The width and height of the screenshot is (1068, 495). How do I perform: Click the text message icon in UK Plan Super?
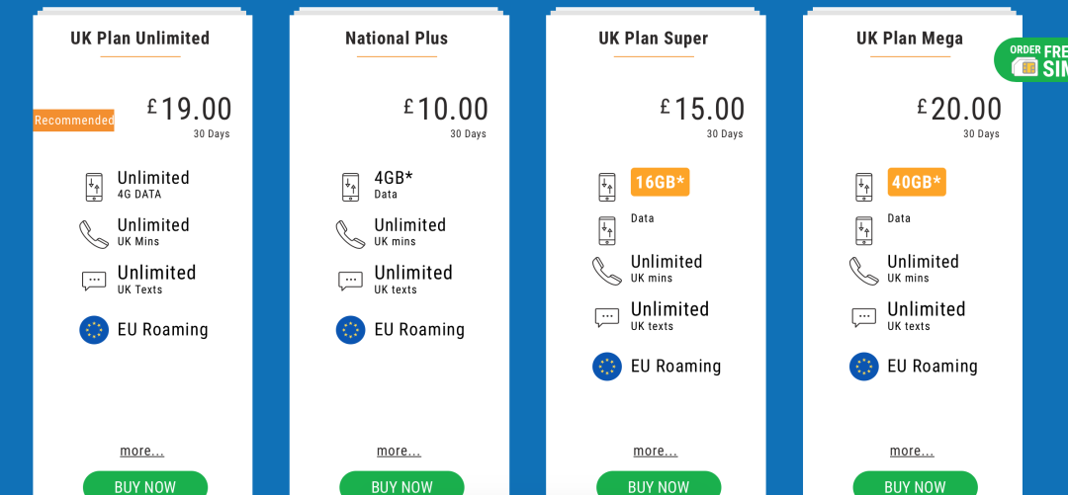coord(607,317)
